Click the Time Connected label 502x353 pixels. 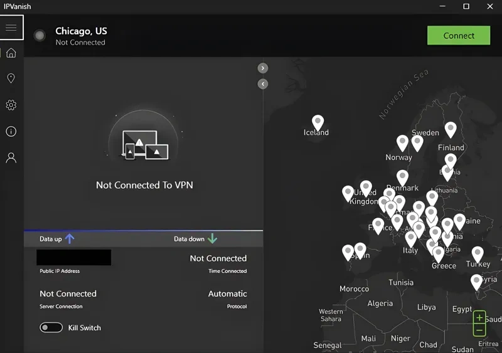pyautogui.click(x=227, y=271)
